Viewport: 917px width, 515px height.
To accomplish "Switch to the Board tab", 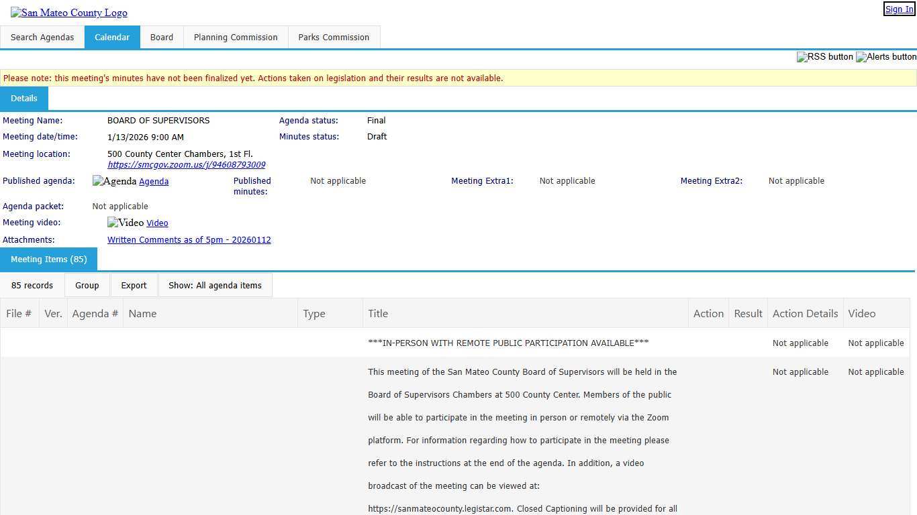I will point(161,38).
